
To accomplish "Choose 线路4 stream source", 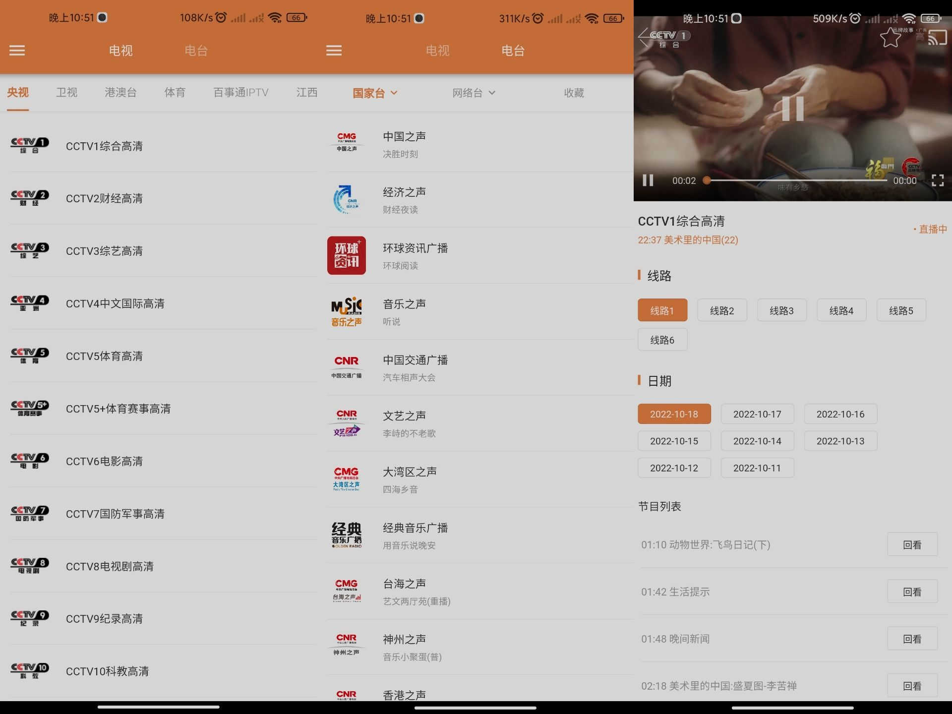I will coord(841,310).
